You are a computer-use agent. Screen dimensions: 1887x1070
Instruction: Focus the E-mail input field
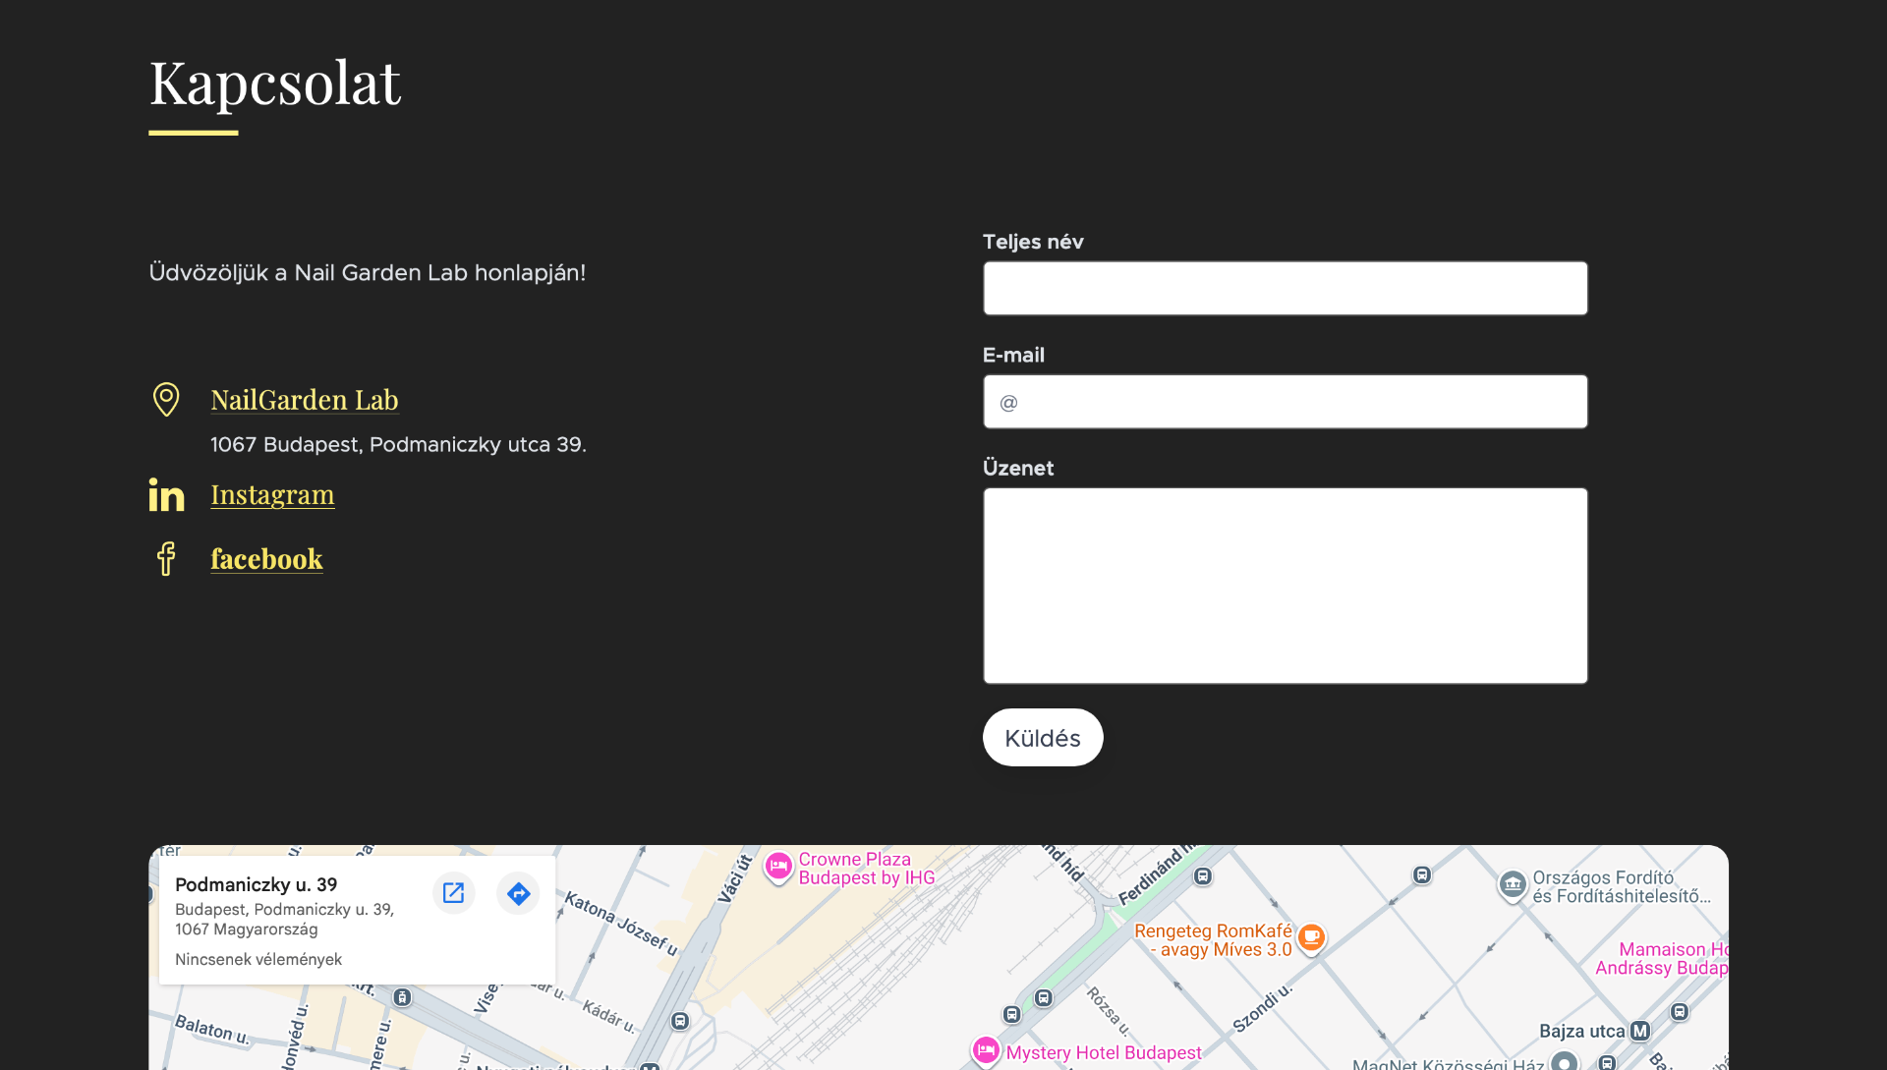[1285, 401]
